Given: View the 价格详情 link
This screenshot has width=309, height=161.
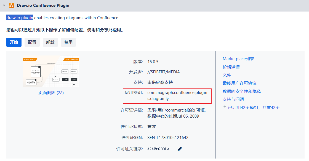Looking at the screenshot, I should [231, 67].
